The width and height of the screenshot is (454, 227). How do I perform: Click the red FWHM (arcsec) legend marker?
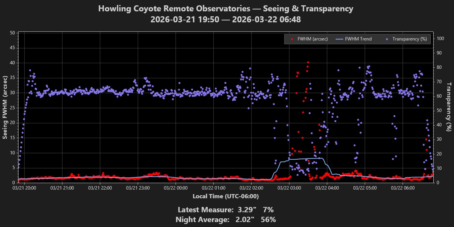click(291, 39)
